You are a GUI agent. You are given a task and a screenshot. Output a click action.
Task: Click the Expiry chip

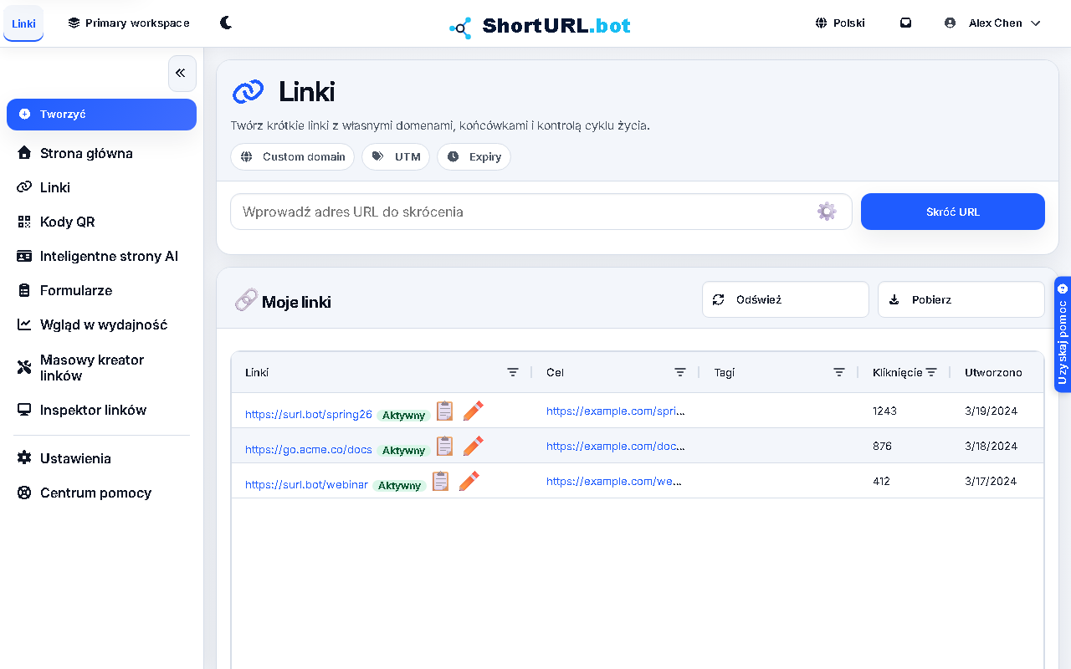pyautogui.click(x=474, y=156)
